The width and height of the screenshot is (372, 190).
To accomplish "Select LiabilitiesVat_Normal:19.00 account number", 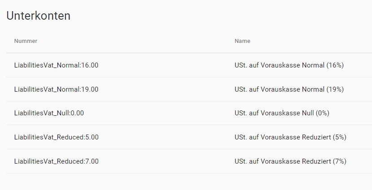I will pyautogui.click(x=56, y=89).
